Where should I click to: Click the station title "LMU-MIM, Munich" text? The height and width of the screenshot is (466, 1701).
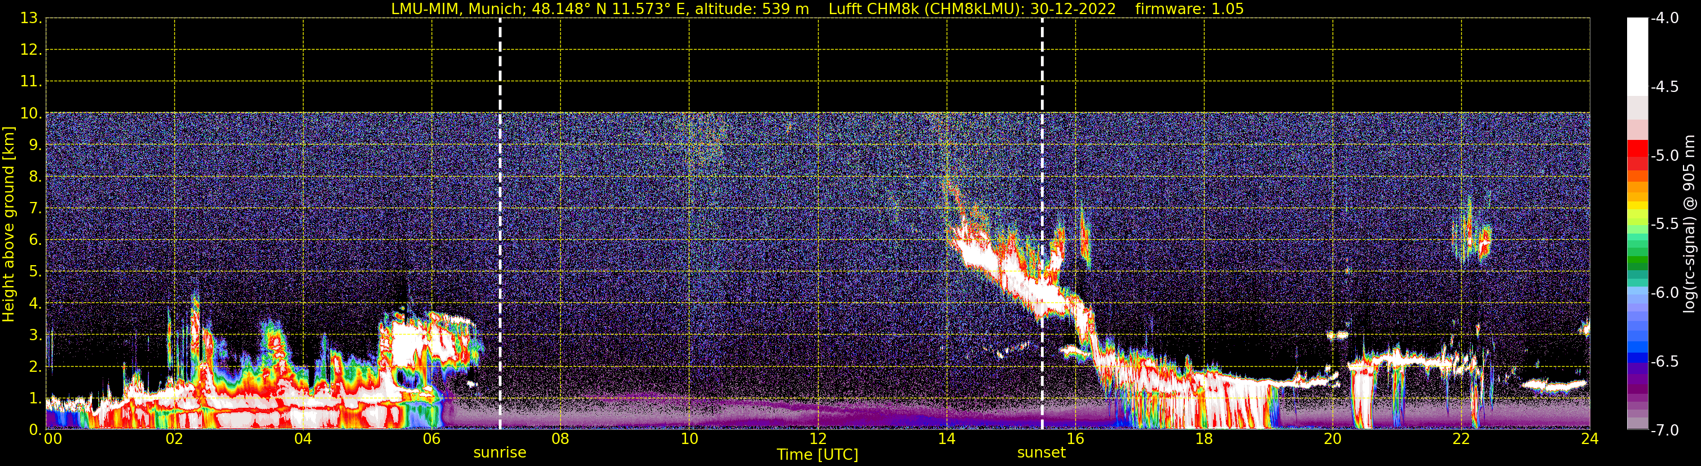click(x=459, y=9)
